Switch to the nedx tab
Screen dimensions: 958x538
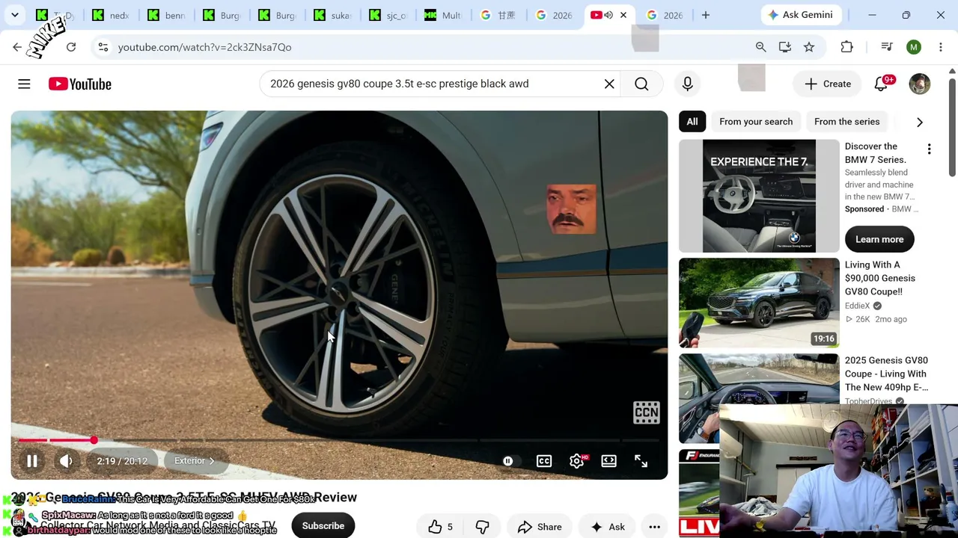(x=111, y=15)
